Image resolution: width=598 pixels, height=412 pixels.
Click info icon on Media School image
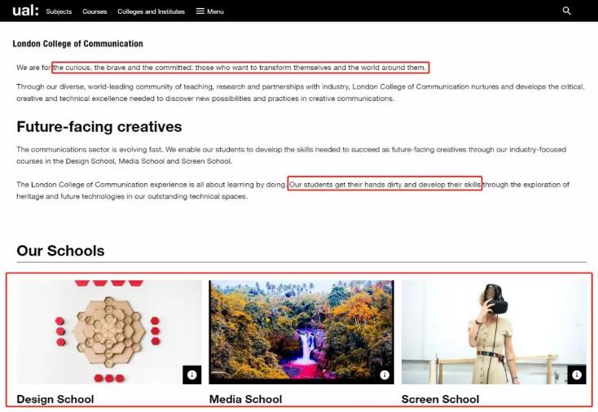pos(384,375)
